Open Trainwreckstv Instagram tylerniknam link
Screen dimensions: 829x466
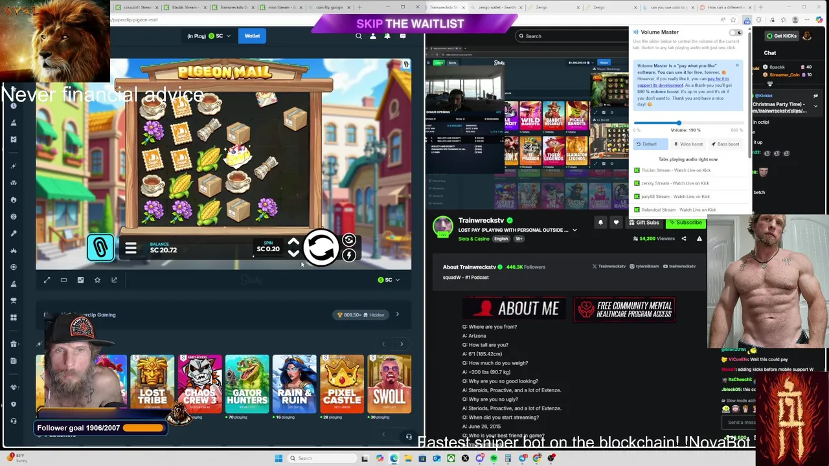644,267
